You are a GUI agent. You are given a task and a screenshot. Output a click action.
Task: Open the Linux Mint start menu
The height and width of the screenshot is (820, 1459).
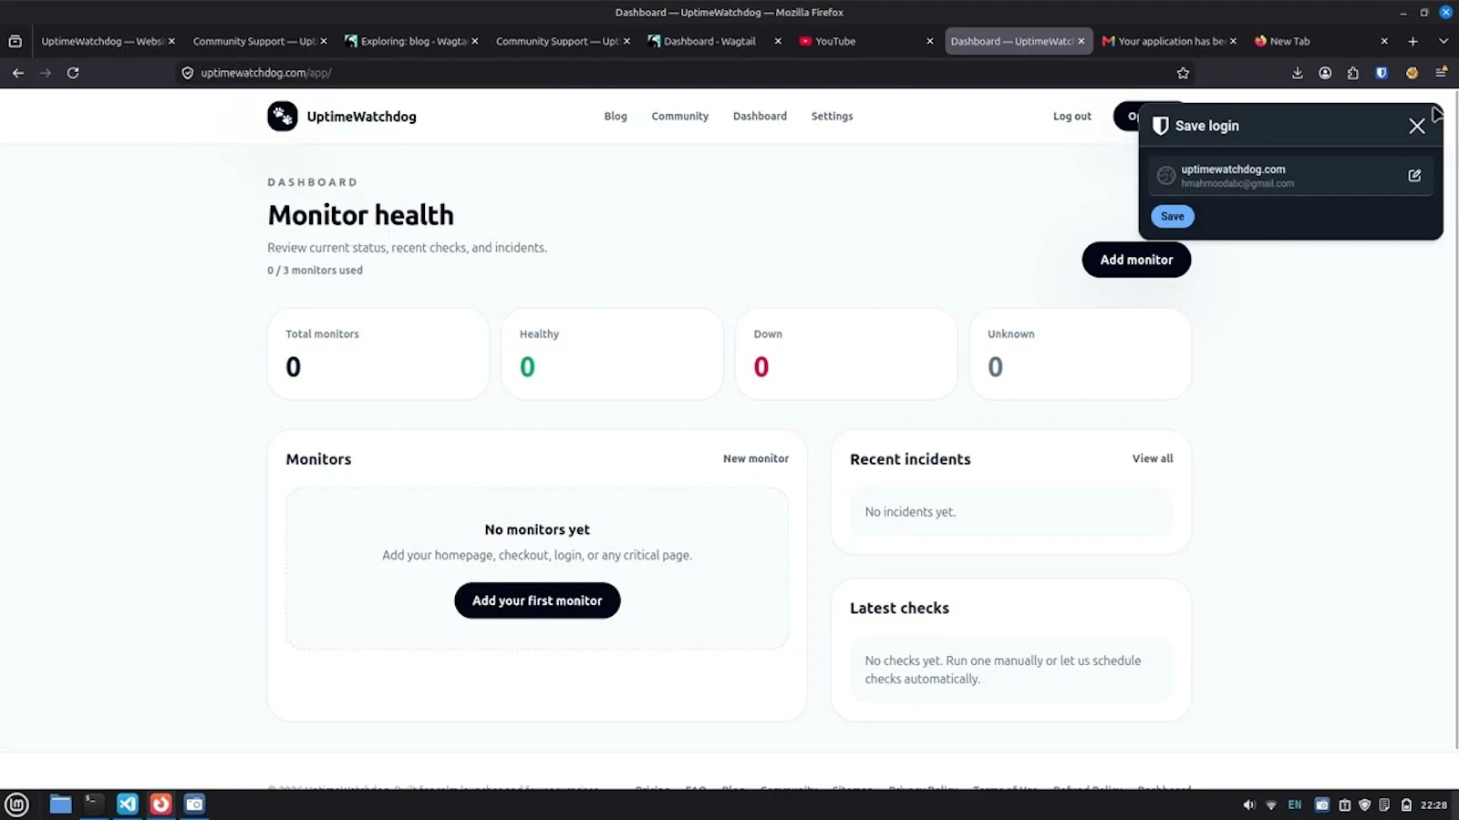(x=16, y=805)
